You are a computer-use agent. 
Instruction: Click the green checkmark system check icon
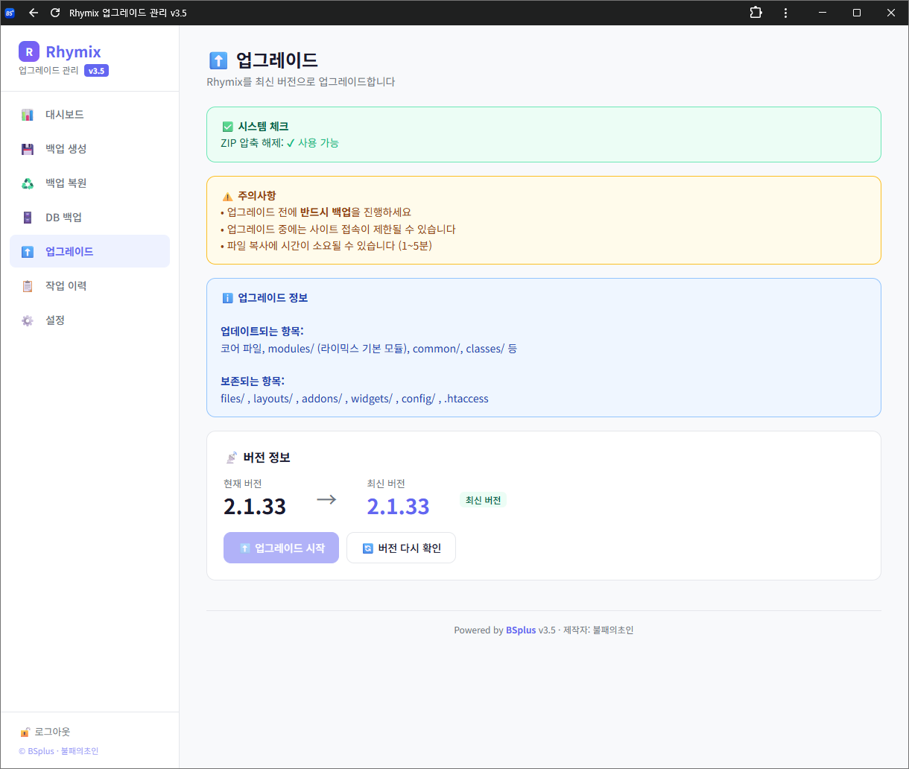[x=227, y=127]
